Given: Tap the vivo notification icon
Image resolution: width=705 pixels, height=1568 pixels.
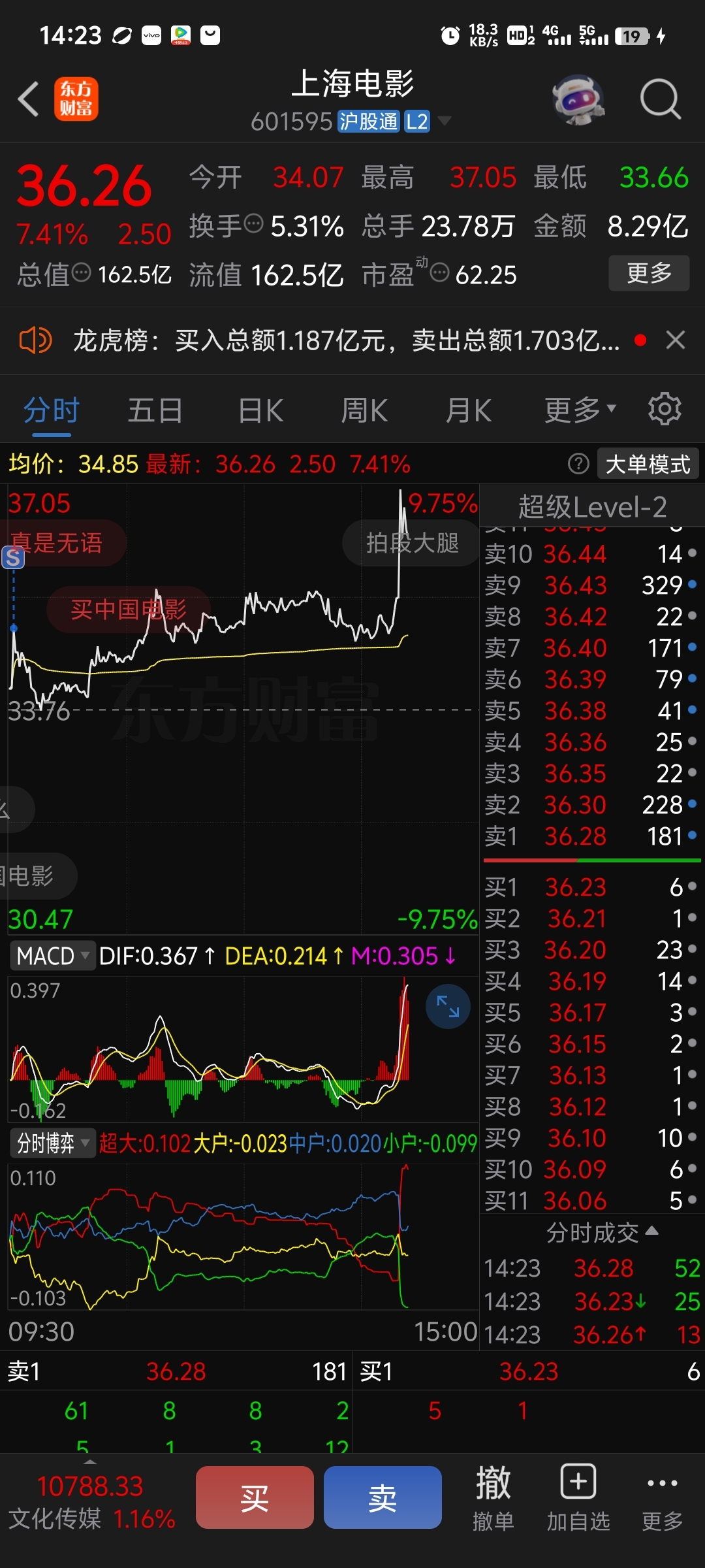Looking at the screenshot, I should point(151,35).
